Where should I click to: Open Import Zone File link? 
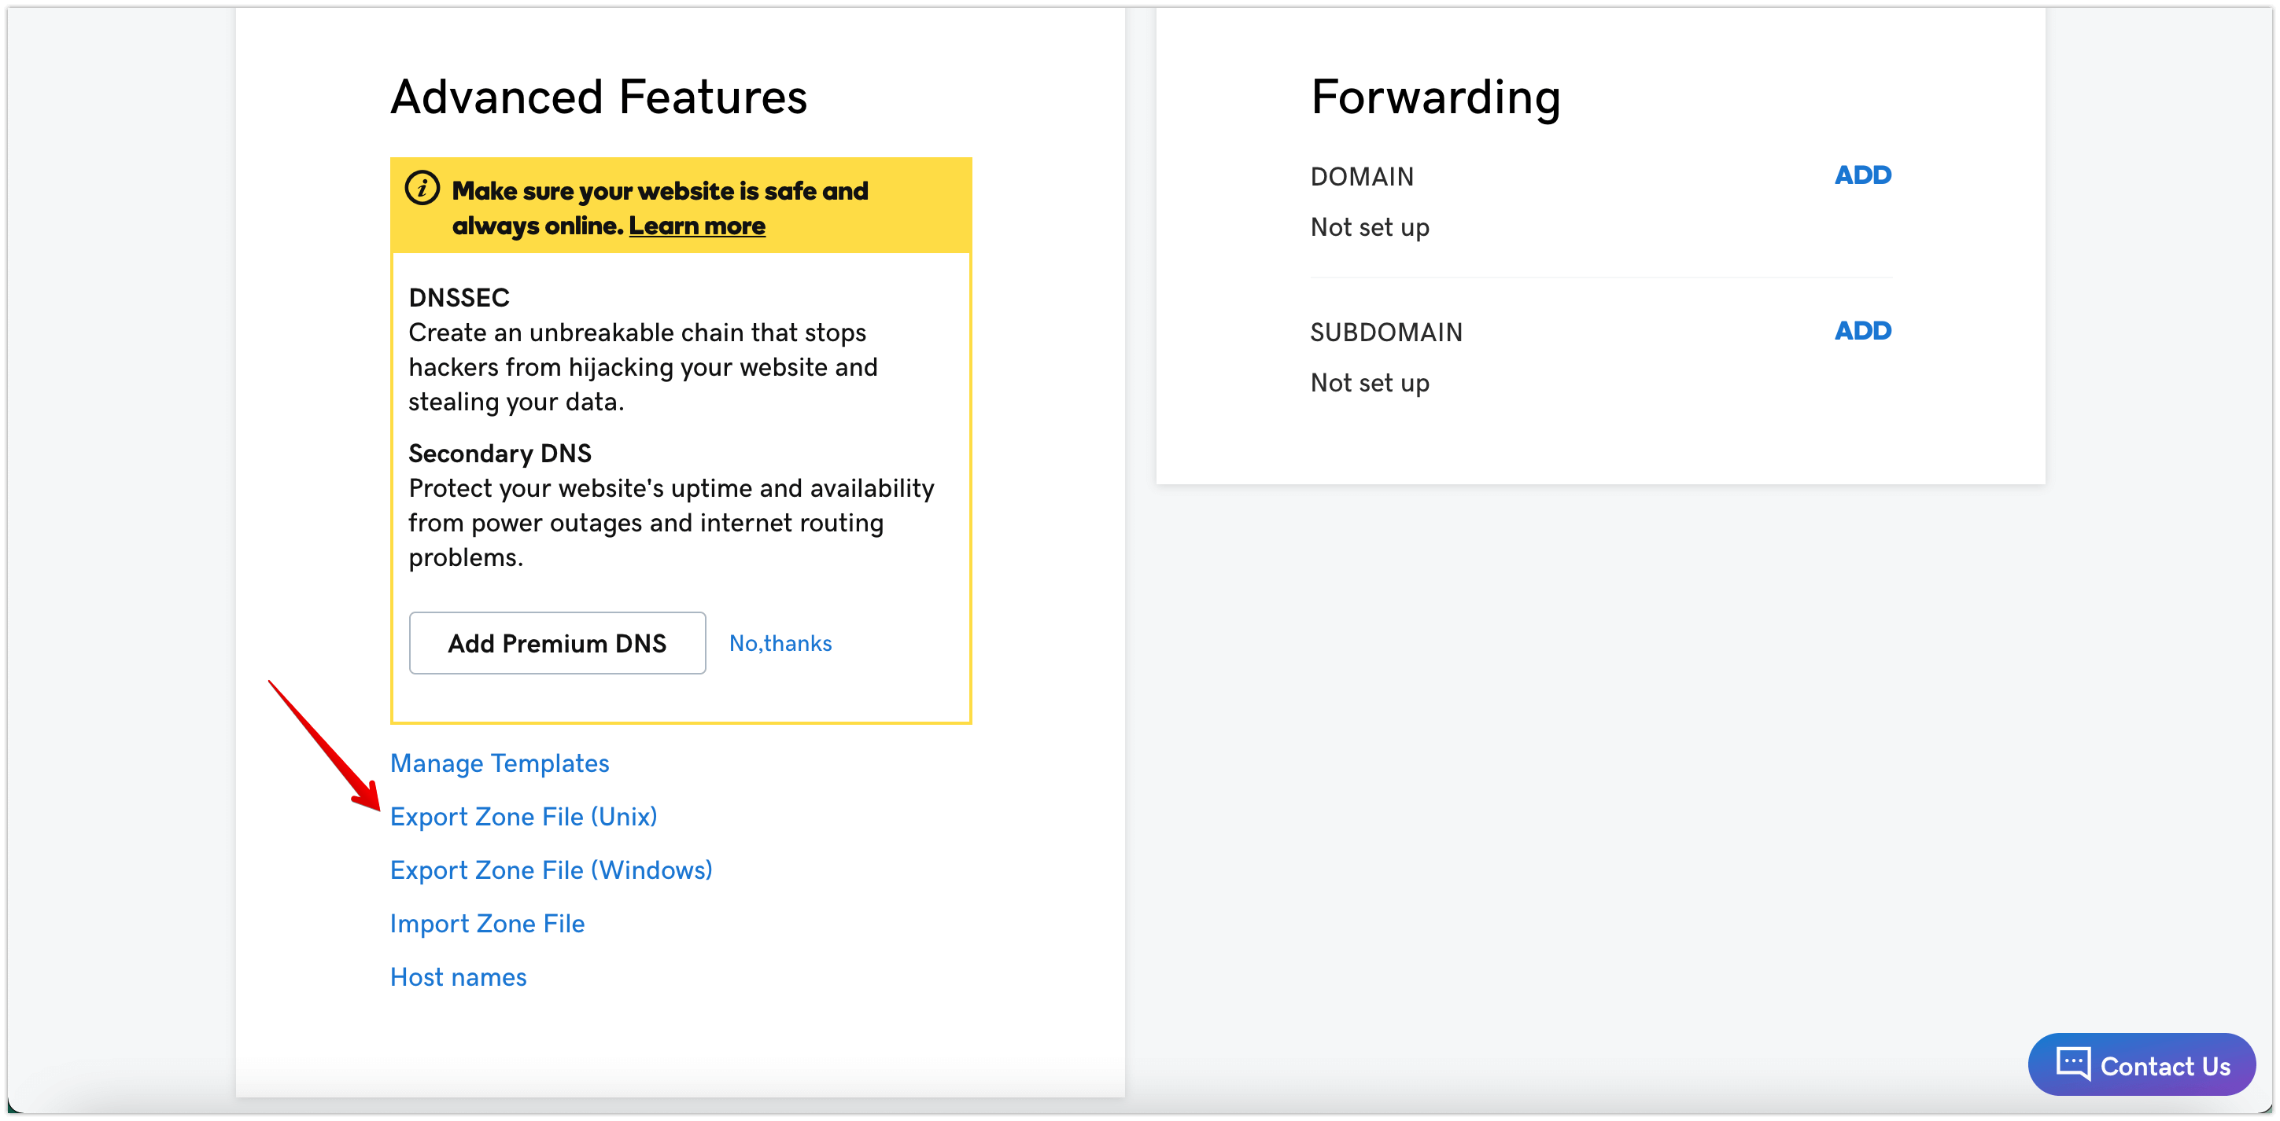coord(488,923)
